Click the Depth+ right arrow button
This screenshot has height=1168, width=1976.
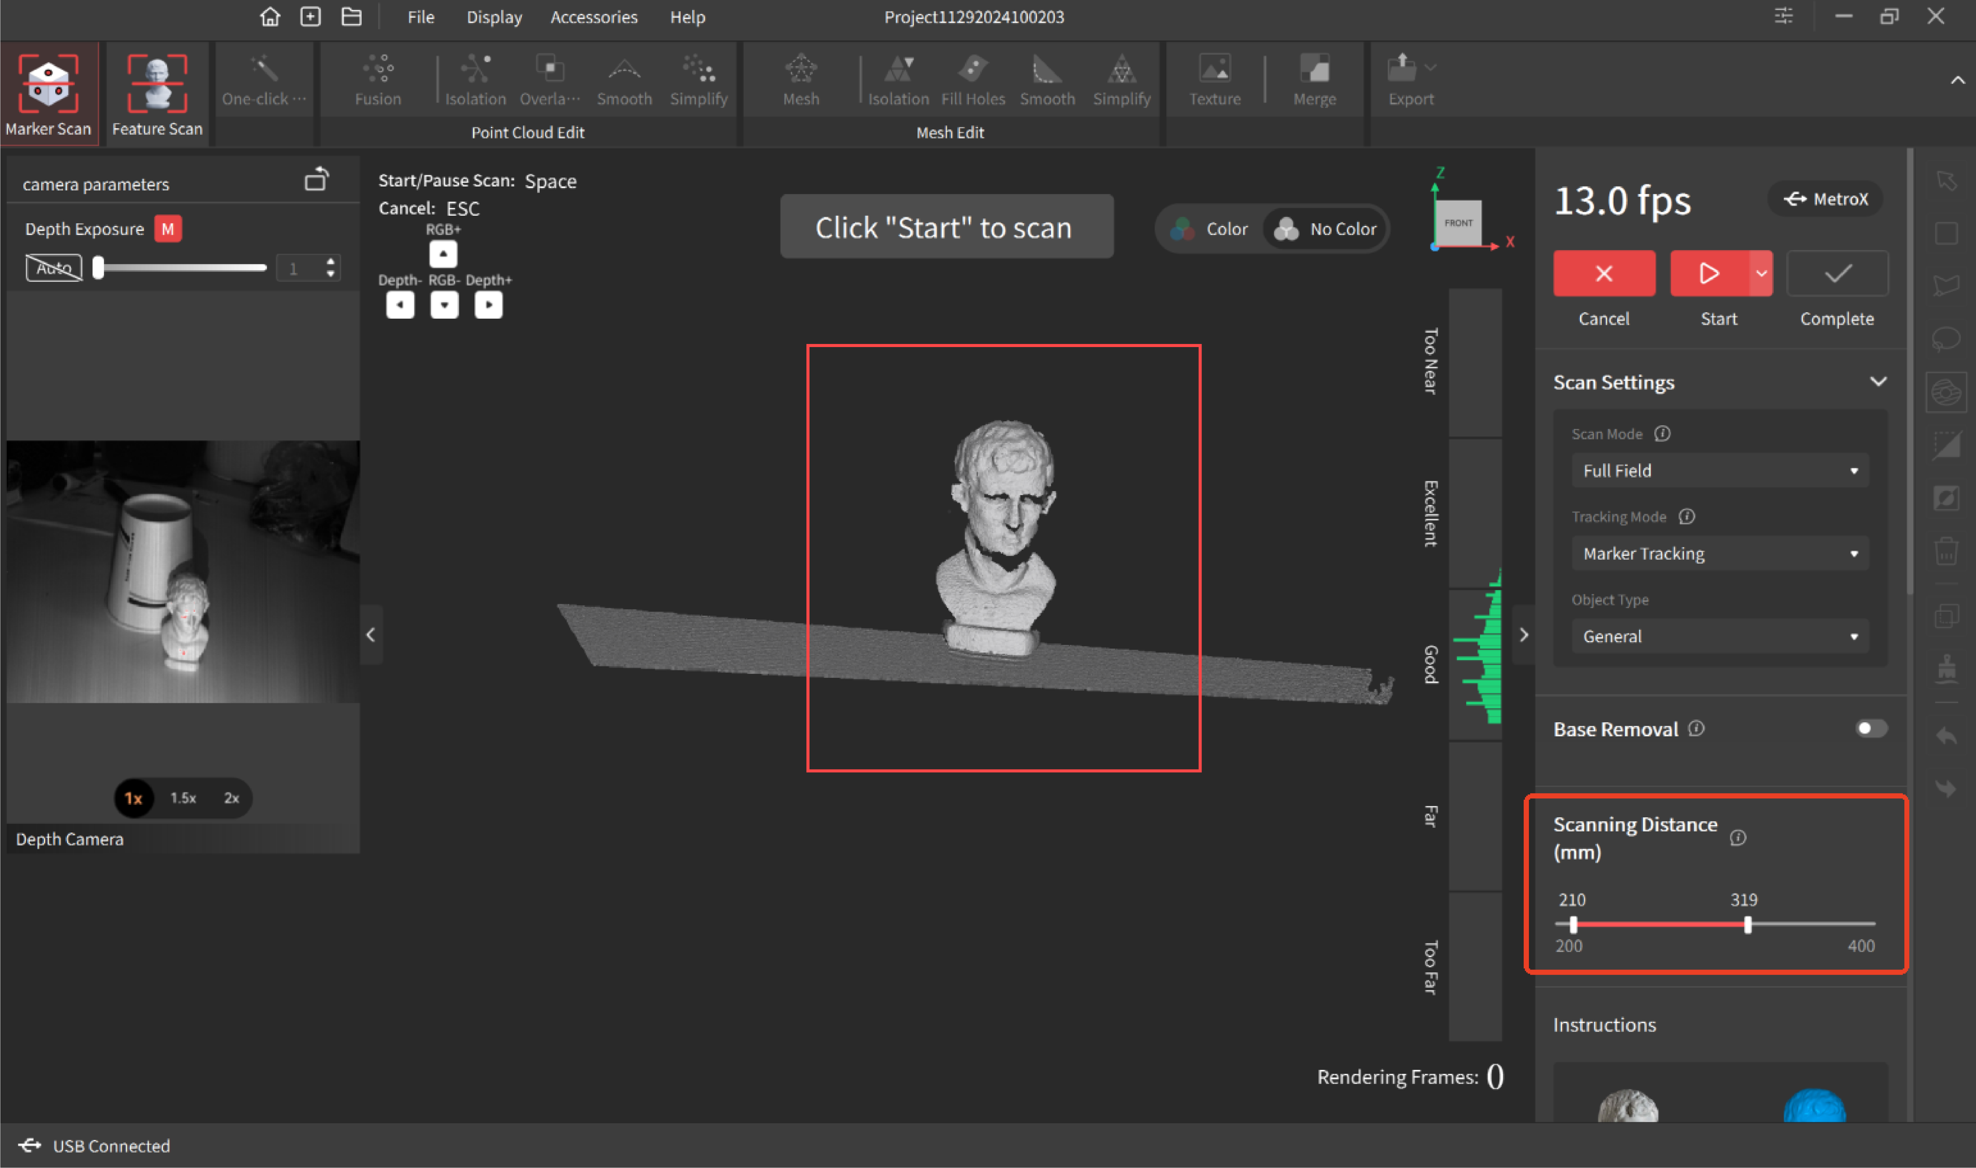tap(489, 305)
